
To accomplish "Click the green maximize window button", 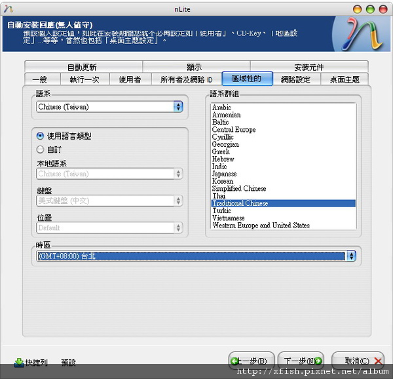I will 370,9.
